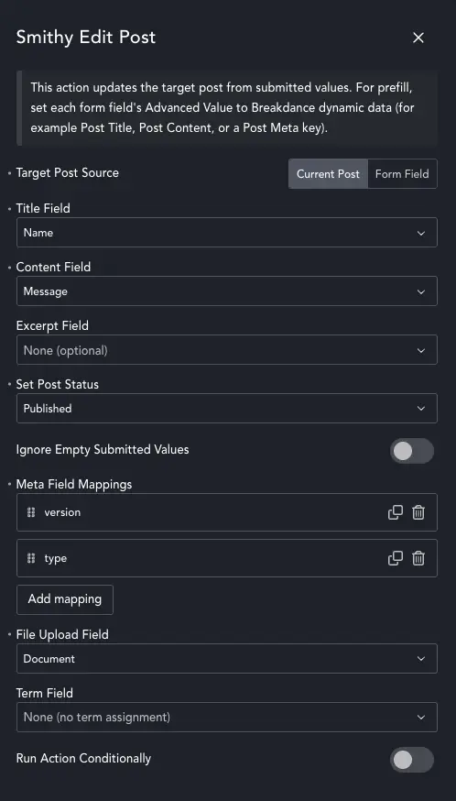Screen dimensions: 456x801
Task: Open the Title Field dropdown
Action: point(227,233)
